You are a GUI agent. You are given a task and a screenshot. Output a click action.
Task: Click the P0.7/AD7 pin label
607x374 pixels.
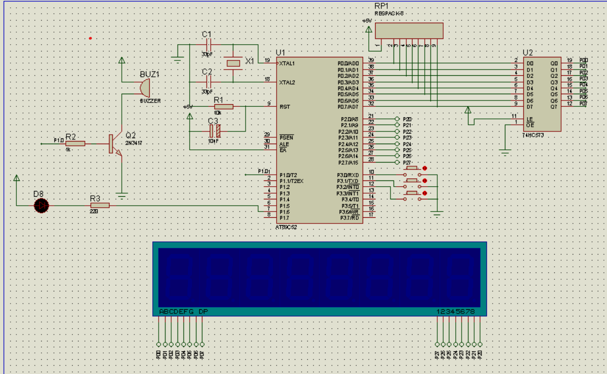(348, 107)
